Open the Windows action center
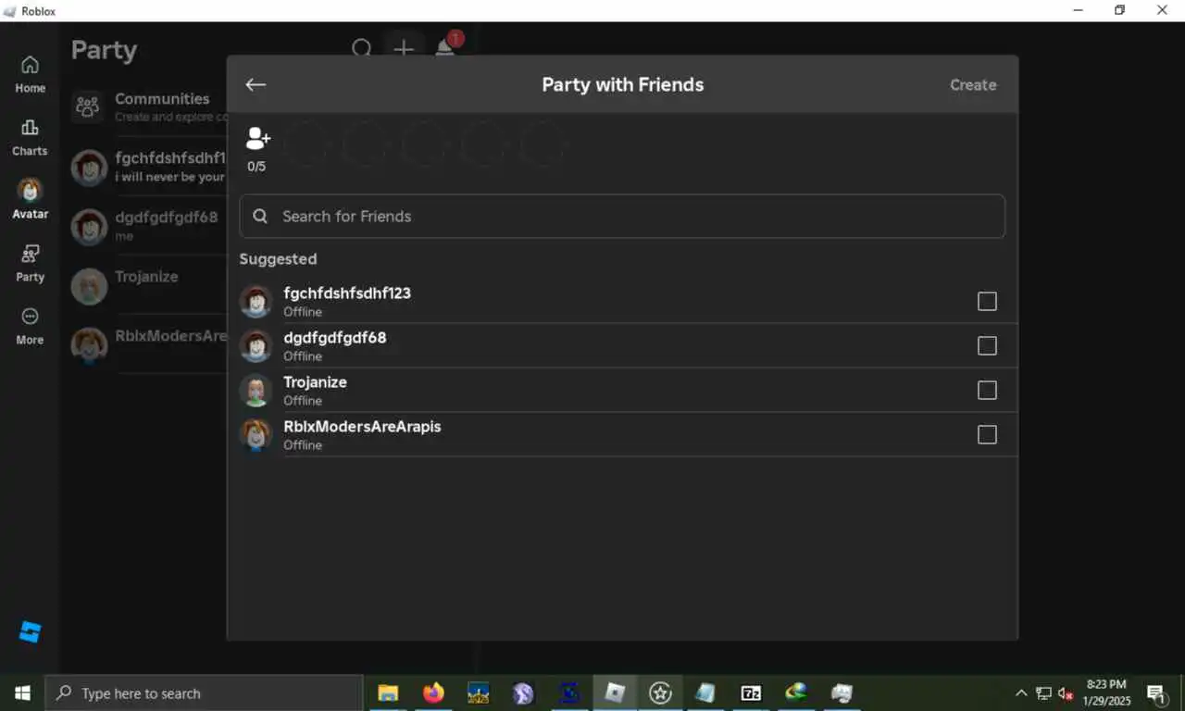 (1156, 692)
